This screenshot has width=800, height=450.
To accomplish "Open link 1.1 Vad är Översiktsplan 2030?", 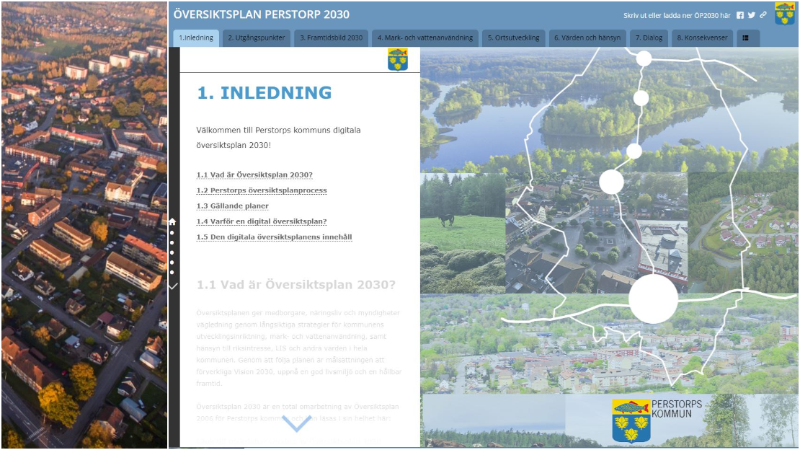I will pos(254,175).
